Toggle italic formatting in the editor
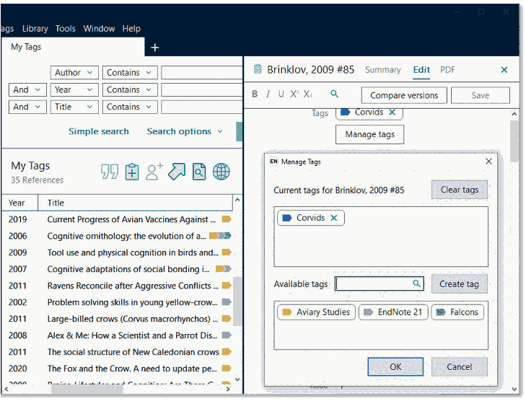The height and width of the screenshot is (401, 526). [x=268, y=94]
